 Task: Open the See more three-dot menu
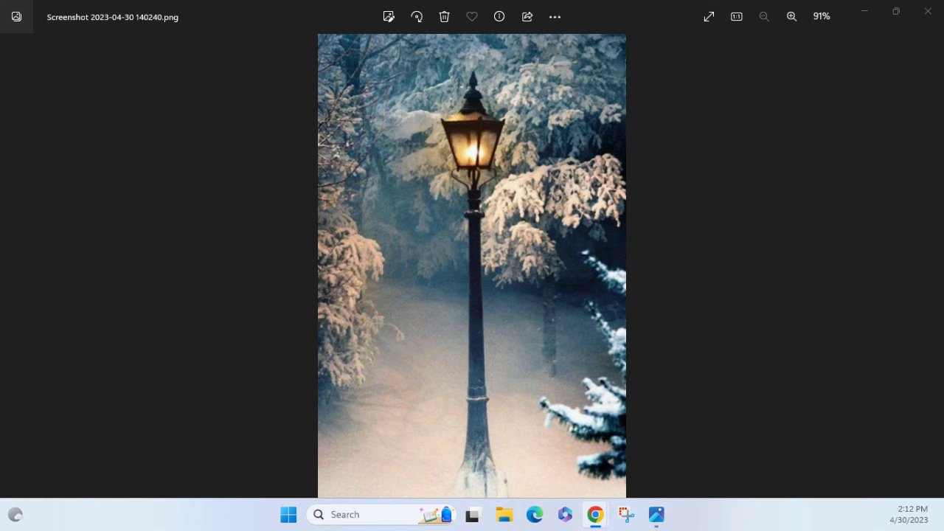[x=555, y=16]
